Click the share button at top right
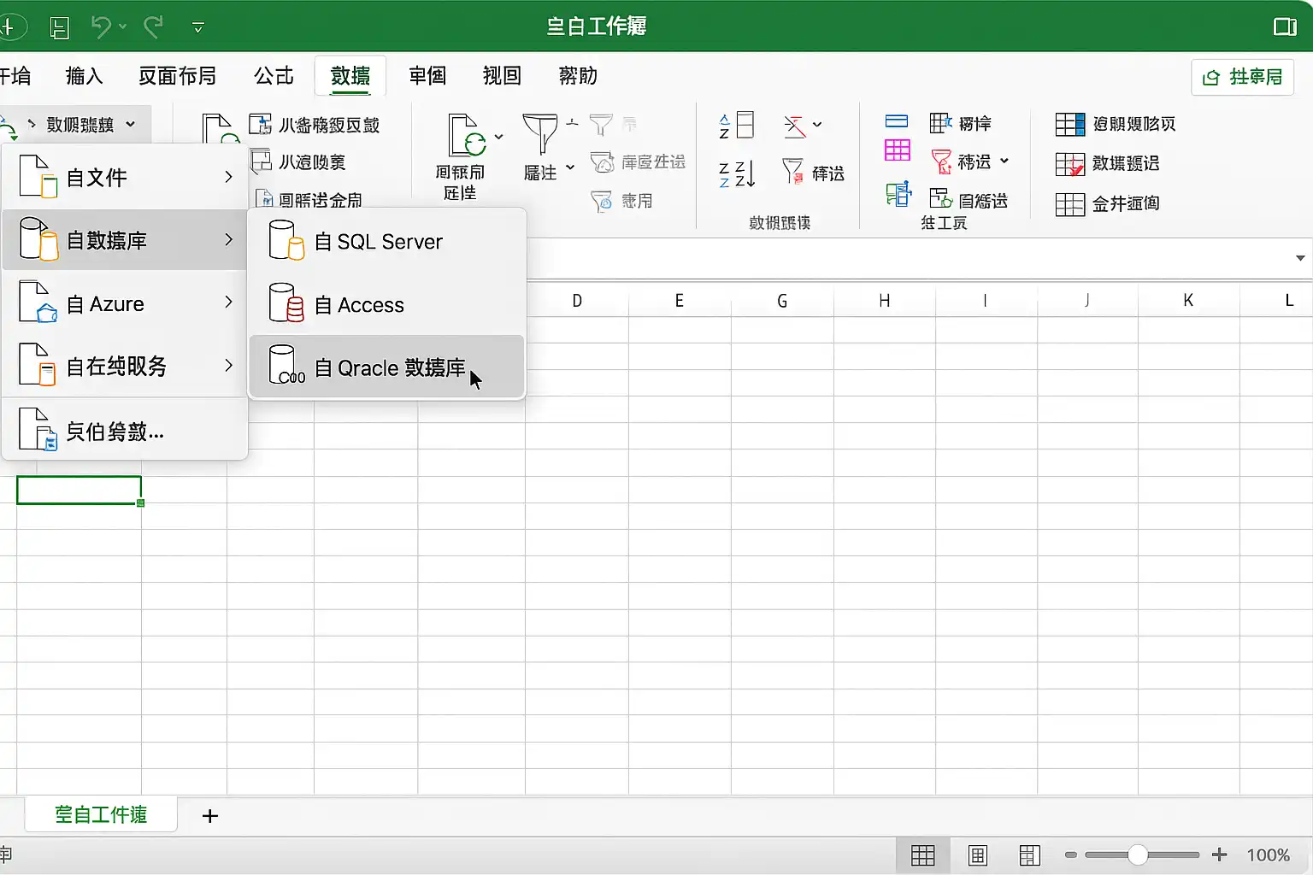The image size is (1313, 875). [1242, 77]
